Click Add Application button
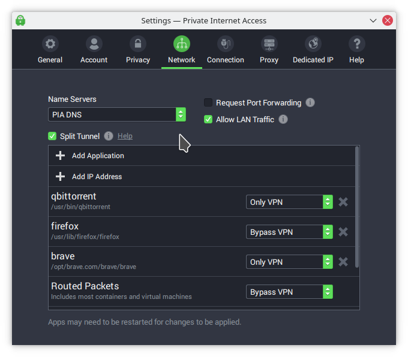 coord(98,156)
